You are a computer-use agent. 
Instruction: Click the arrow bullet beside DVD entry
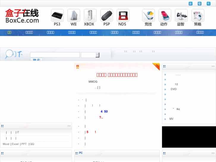tap(165, 89)
